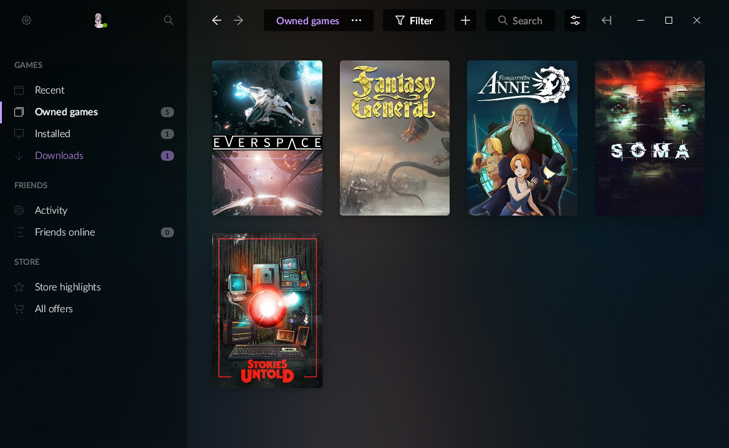The height and width of the screenshot is (448, 729).
Task: Click the STORE section header
Action: coord(27,262)
